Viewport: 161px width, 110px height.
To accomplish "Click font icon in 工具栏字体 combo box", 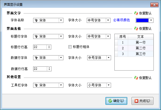I will [36, 85].
